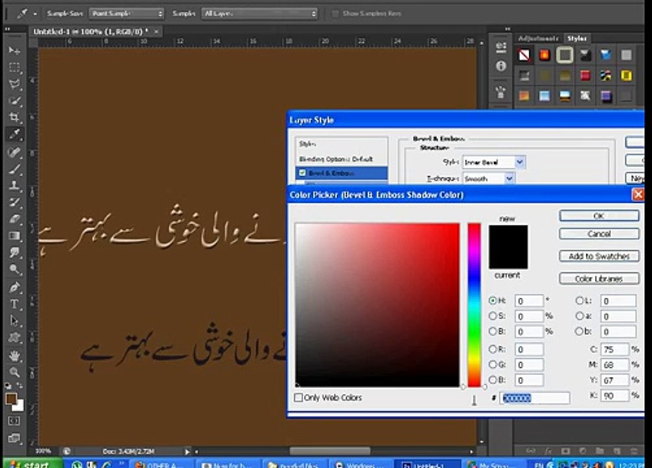Click the rainbow hue slider strip
Image resolution: width=652 pixels, height=468 pixels.
474,305
